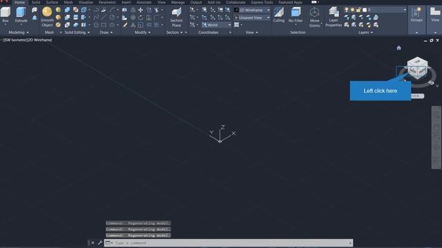This screenshot has width=442, height=248.
Task: Click the Move Gizmo icon
Action: [314, 12]
